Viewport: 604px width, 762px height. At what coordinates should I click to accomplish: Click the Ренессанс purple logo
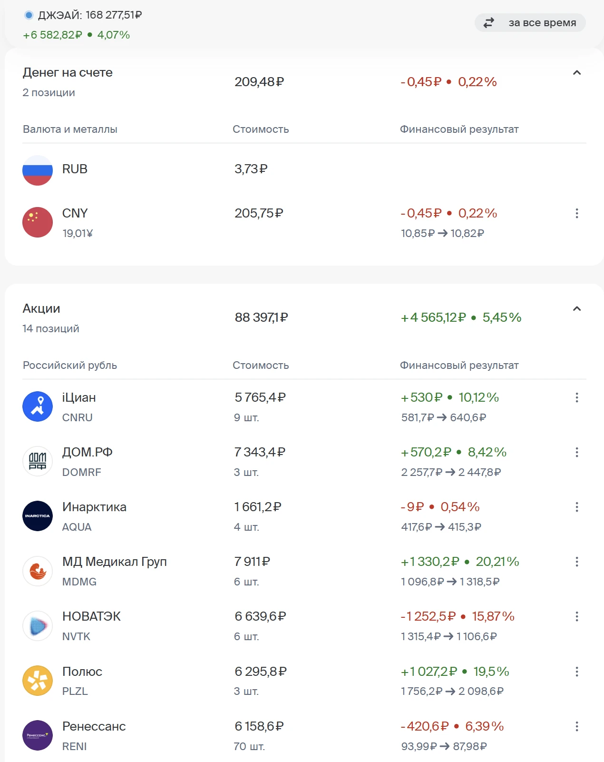click(x=38, y=735)
